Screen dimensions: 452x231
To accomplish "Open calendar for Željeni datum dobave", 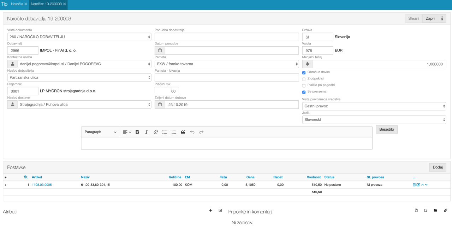I will (160, 105).
